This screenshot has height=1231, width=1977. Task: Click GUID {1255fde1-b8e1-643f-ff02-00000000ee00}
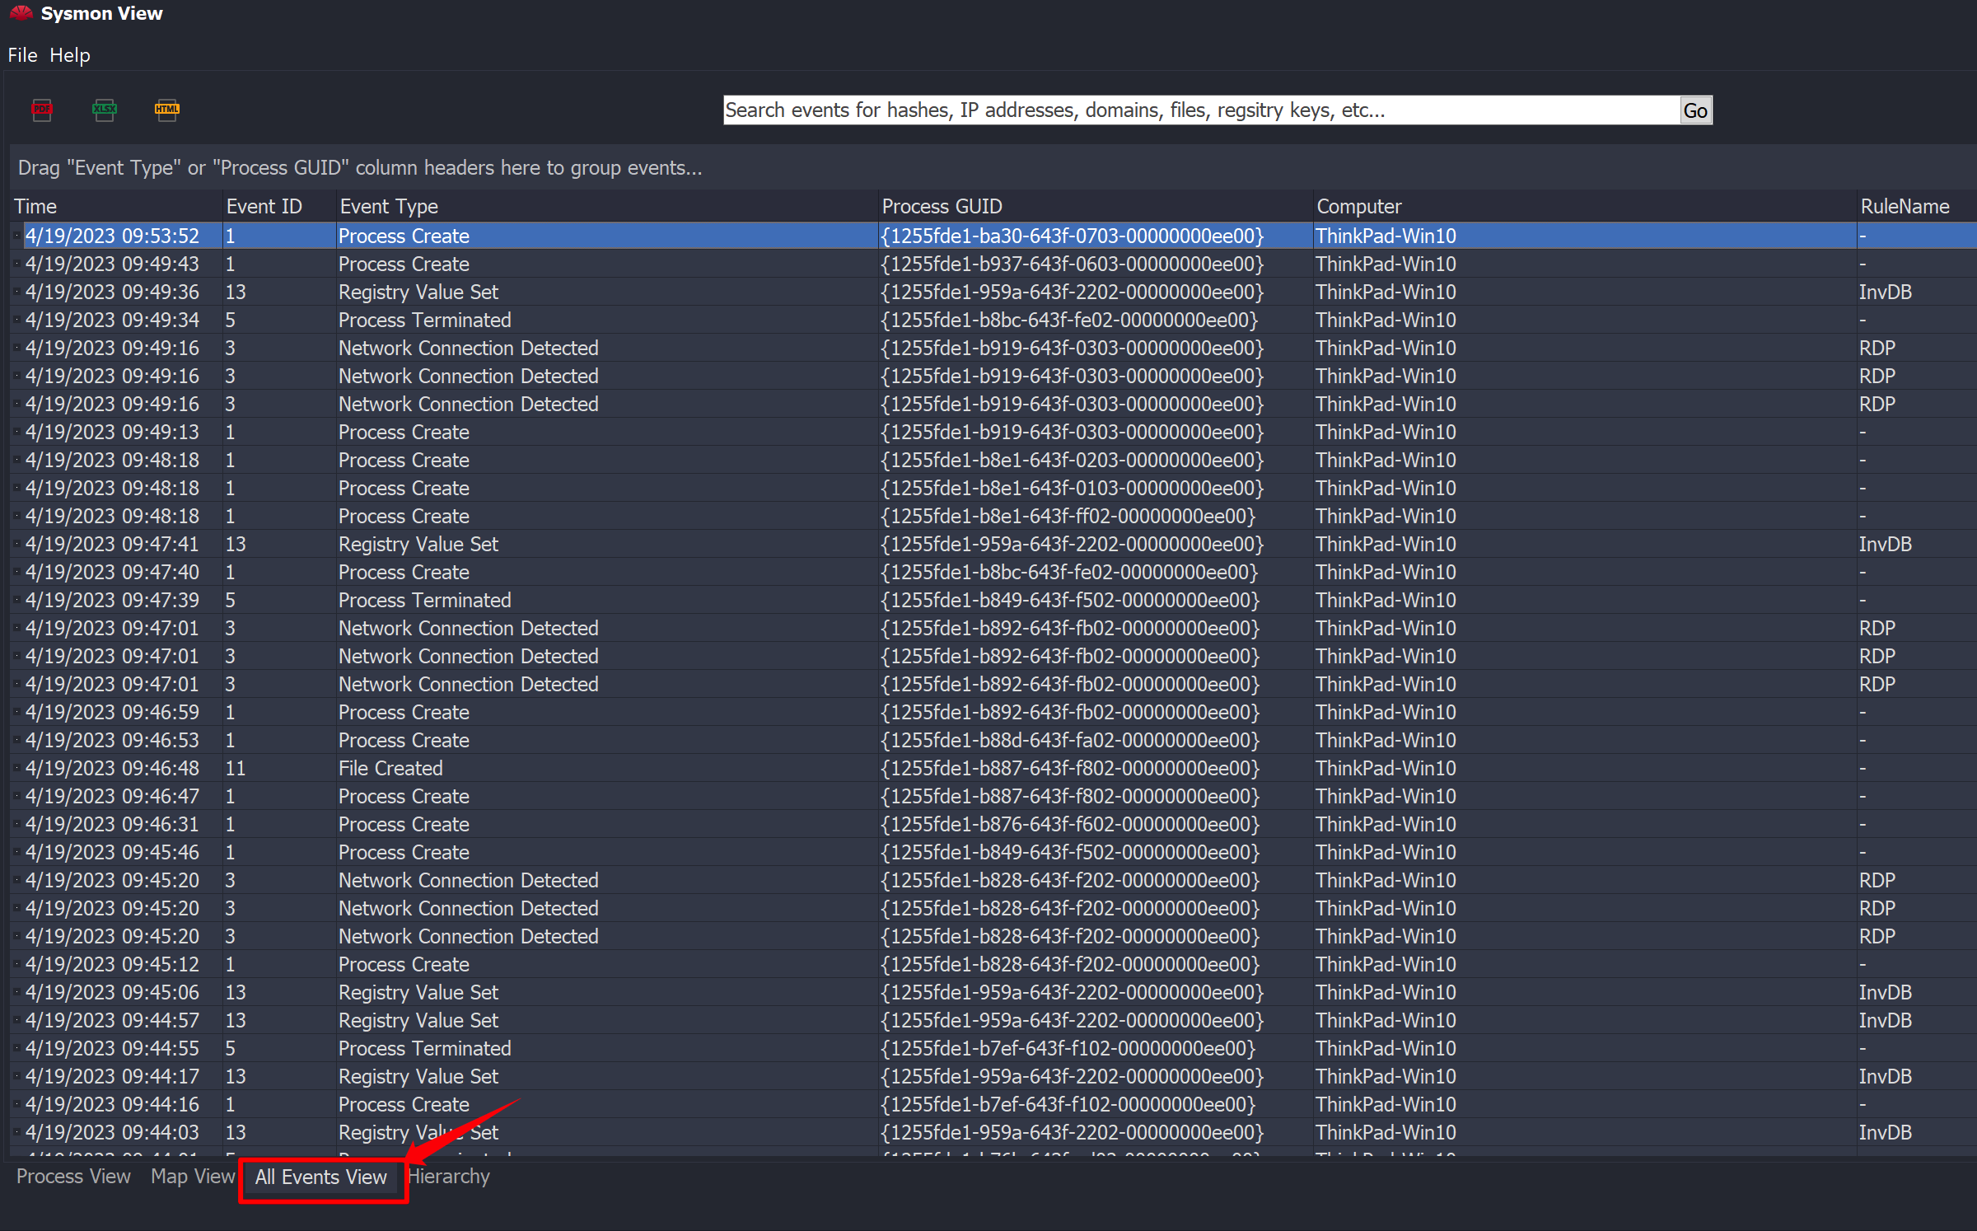(1068, 516)
